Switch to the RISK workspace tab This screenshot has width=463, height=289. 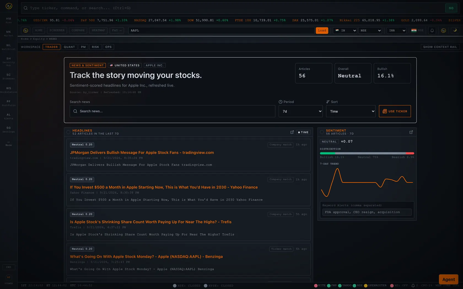(x=96, y=47)
